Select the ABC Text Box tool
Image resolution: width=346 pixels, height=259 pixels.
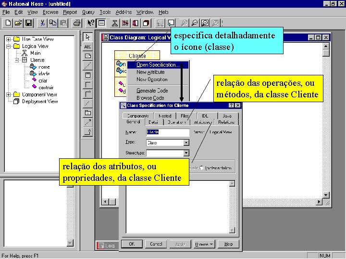[x=87, y=47]
